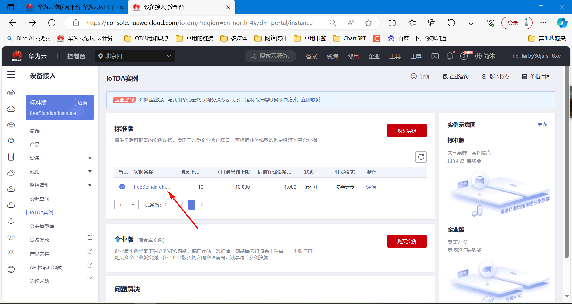Open the 工单 top navigation item

pyautogui.click(x=416, y=56)
